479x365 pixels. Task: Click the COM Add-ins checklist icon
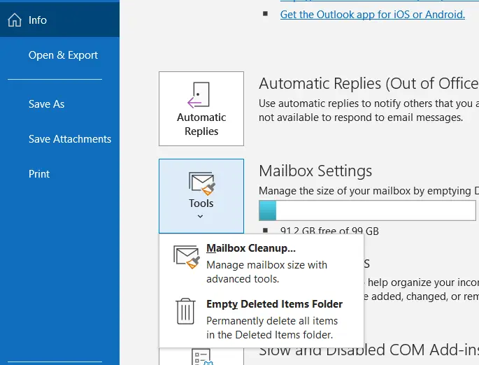point(202,357)
